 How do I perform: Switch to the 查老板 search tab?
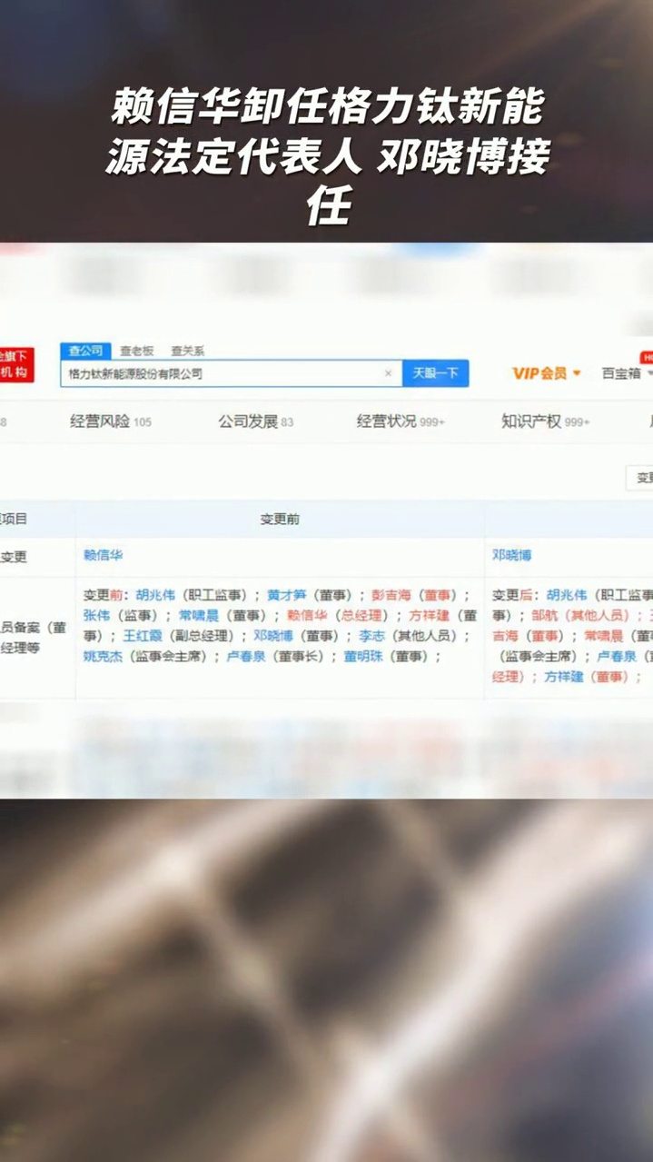point(137,351)
